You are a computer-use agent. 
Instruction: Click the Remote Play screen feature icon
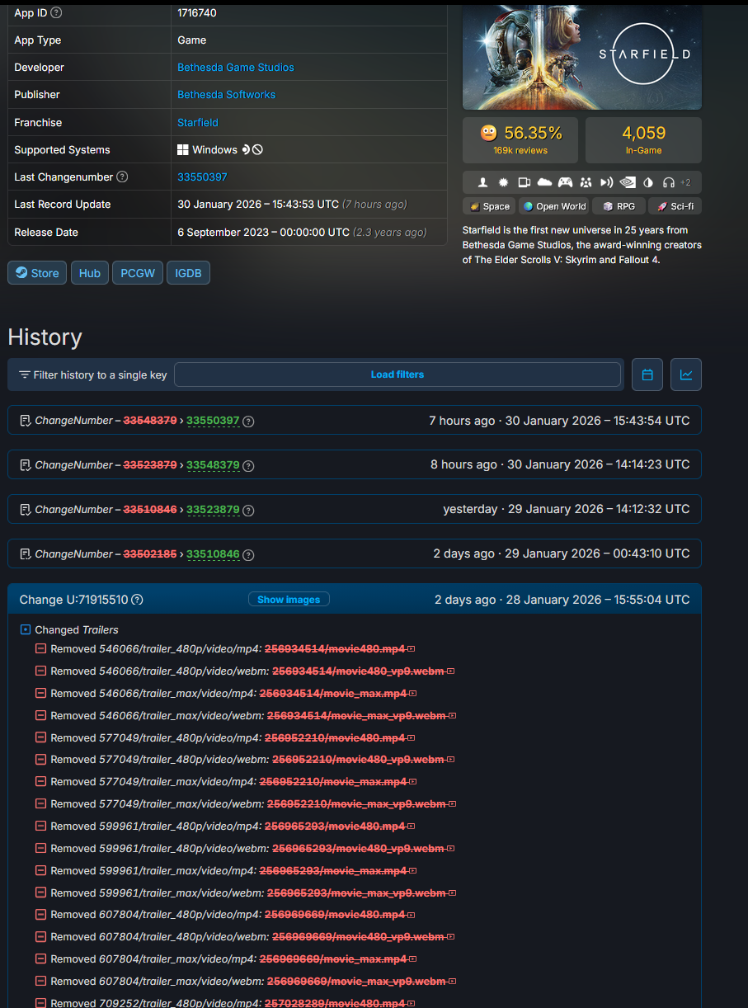(524, 182)
